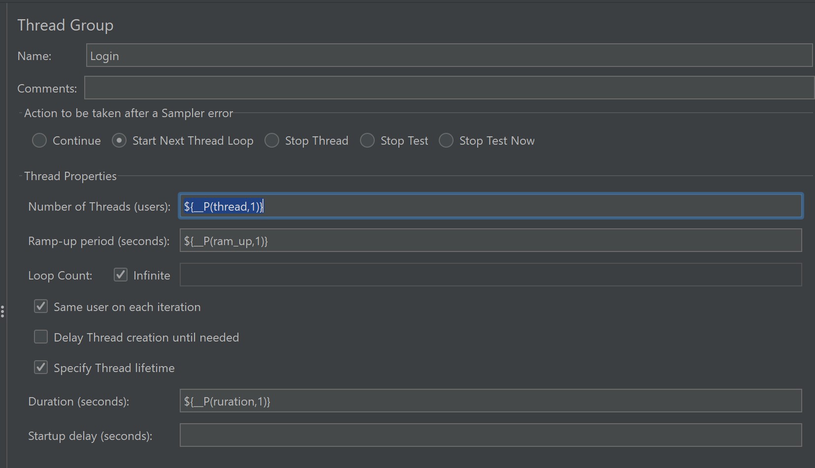Choose Stop Test Now radio button
This screenshot has height=468, width=815.
coord(446,141)
